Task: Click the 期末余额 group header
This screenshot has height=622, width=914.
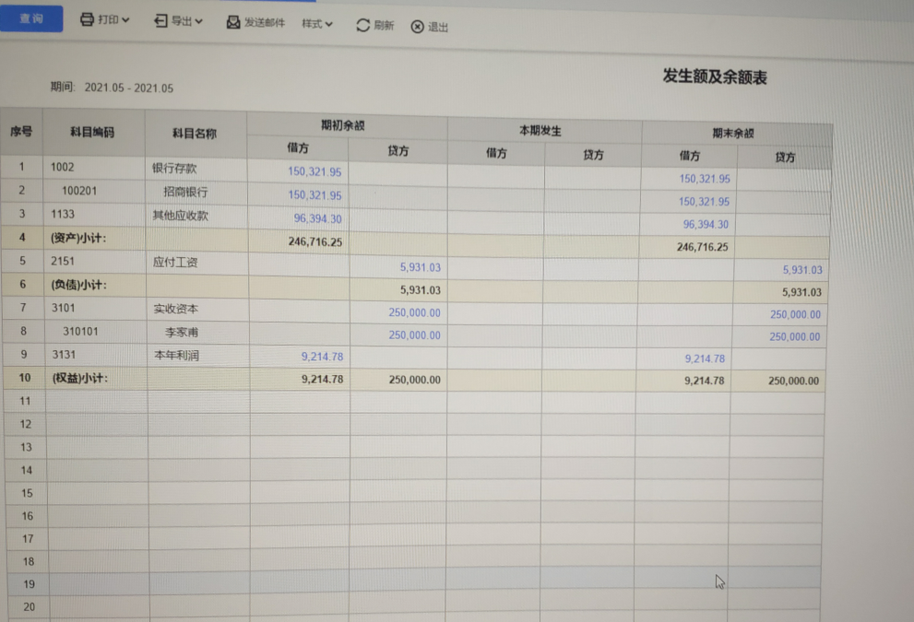Action: pos(733,134)
